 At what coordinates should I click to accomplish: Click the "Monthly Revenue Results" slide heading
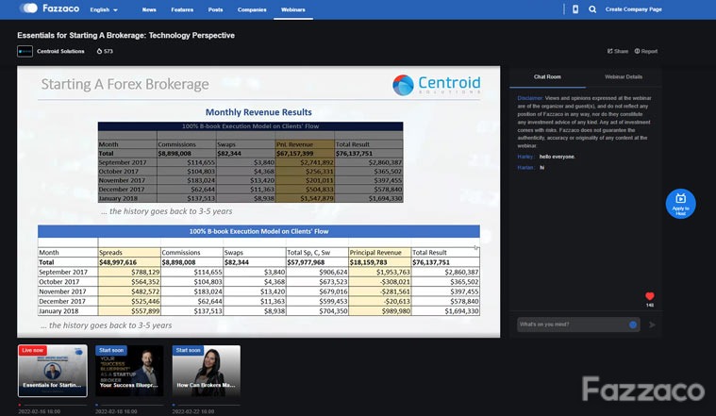click(258, 112)
